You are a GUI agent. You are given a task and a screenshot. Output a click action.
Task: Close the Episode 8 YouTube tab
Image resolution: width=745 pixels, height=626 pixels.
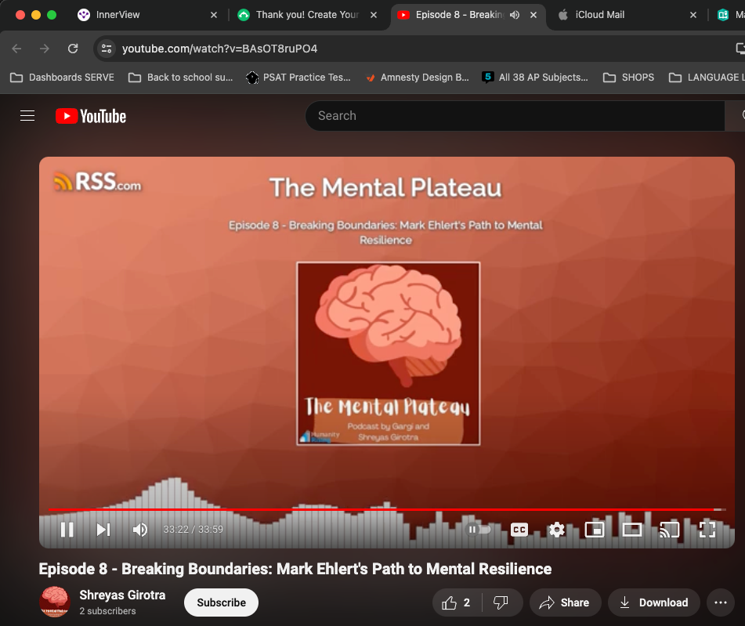click(533, 15)
